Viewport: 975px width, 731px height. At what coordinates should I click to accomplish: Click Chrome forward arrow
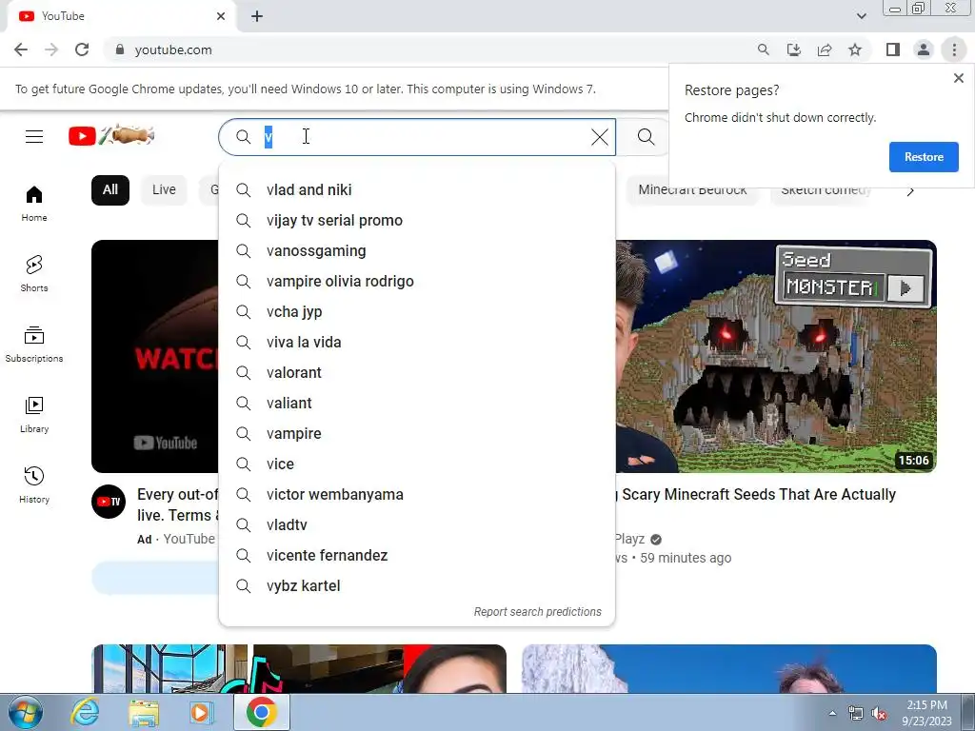tap(51, 49)
